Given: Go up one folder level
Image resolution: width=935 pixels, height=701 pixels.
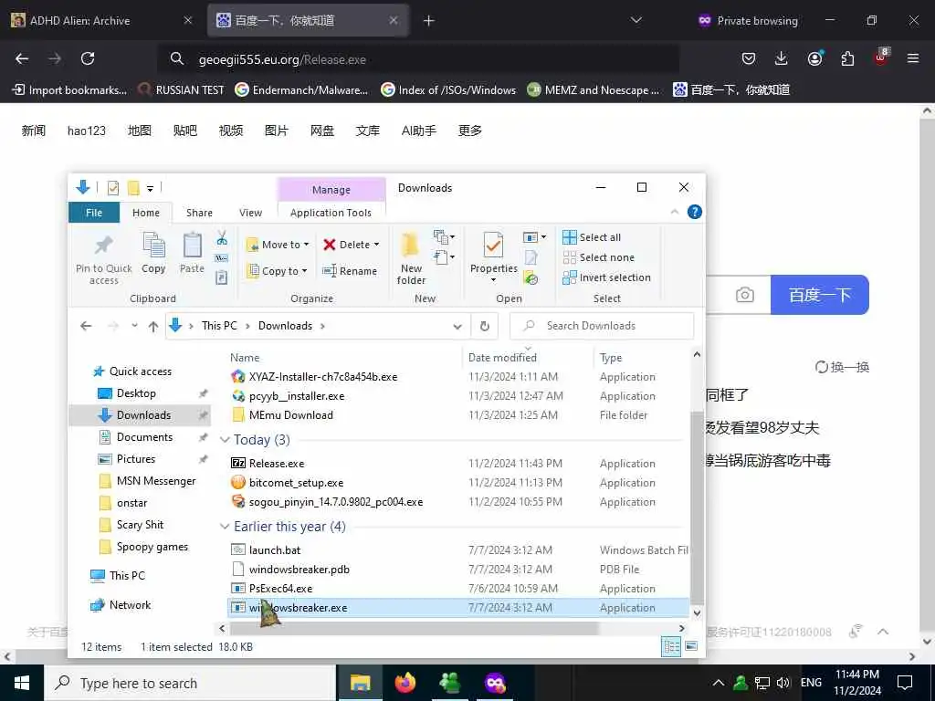Looking at the screenshot, I should coord(153,326).
